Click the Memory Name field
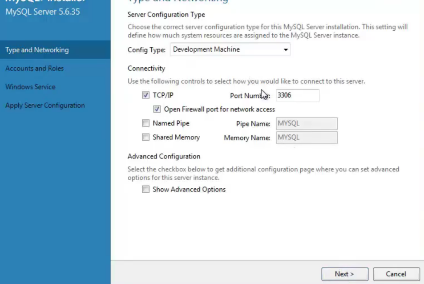Viewport: 424px width, 284px height. point(307,138)
